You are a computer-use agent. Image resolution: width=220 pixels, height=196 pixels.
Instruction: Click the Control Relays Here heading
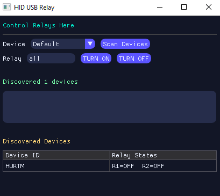tap(38, 25)
